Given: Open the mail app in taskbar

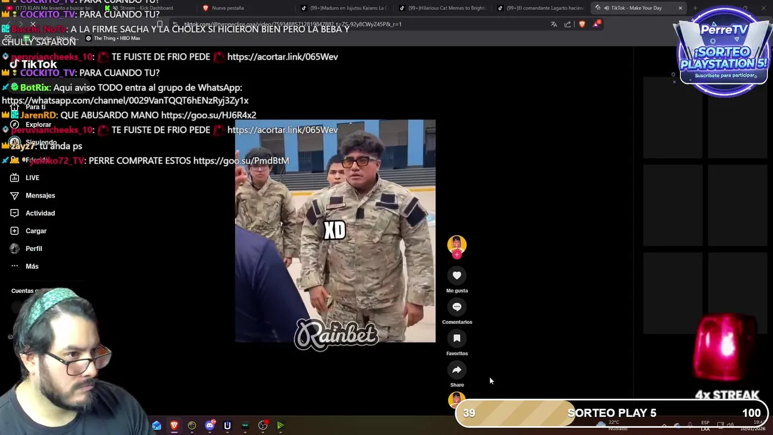Looking at the screenshot, I should pyautogui.click(x=156, y=425).
